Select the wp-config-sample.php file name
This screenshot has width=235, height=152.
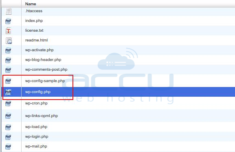45,81
